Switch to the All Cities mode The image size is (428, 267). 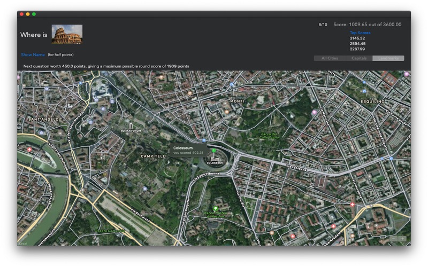330,58
